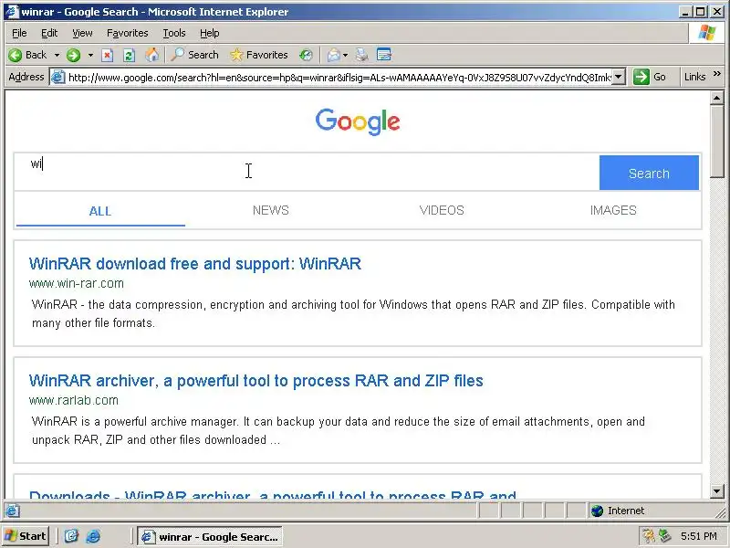Click the blue Search button

pos(649,173)
